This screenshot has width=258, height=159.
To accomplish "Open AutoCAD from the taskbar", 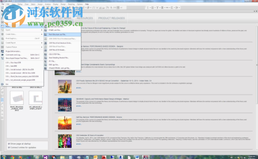I will (104, 157).
